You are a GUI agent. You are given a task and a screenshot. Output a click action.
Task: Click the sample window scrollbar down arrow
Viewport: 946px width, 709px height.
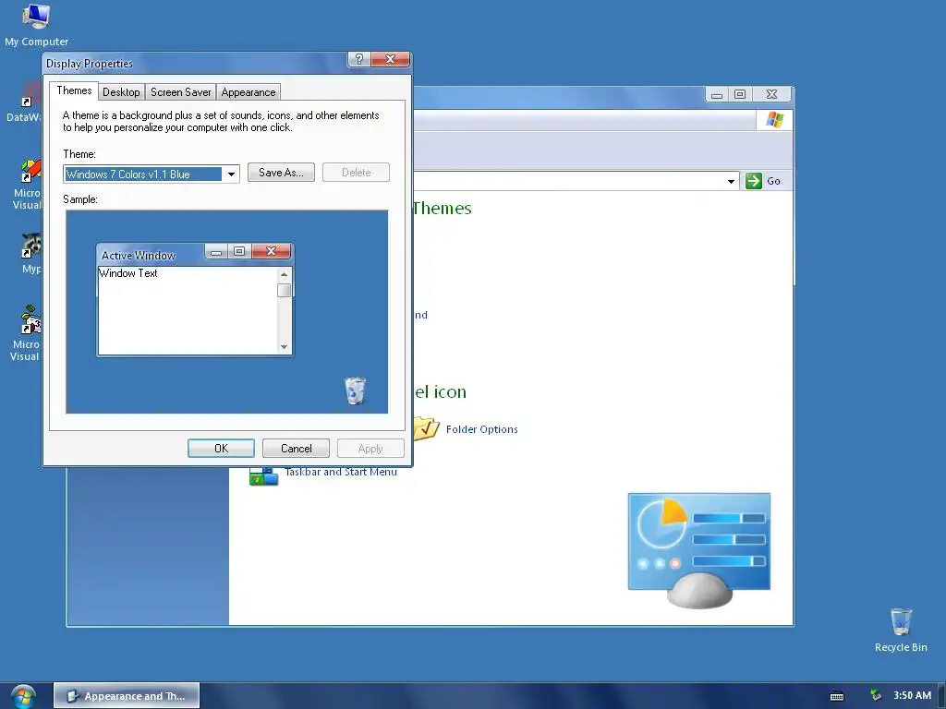click(285, 347)
